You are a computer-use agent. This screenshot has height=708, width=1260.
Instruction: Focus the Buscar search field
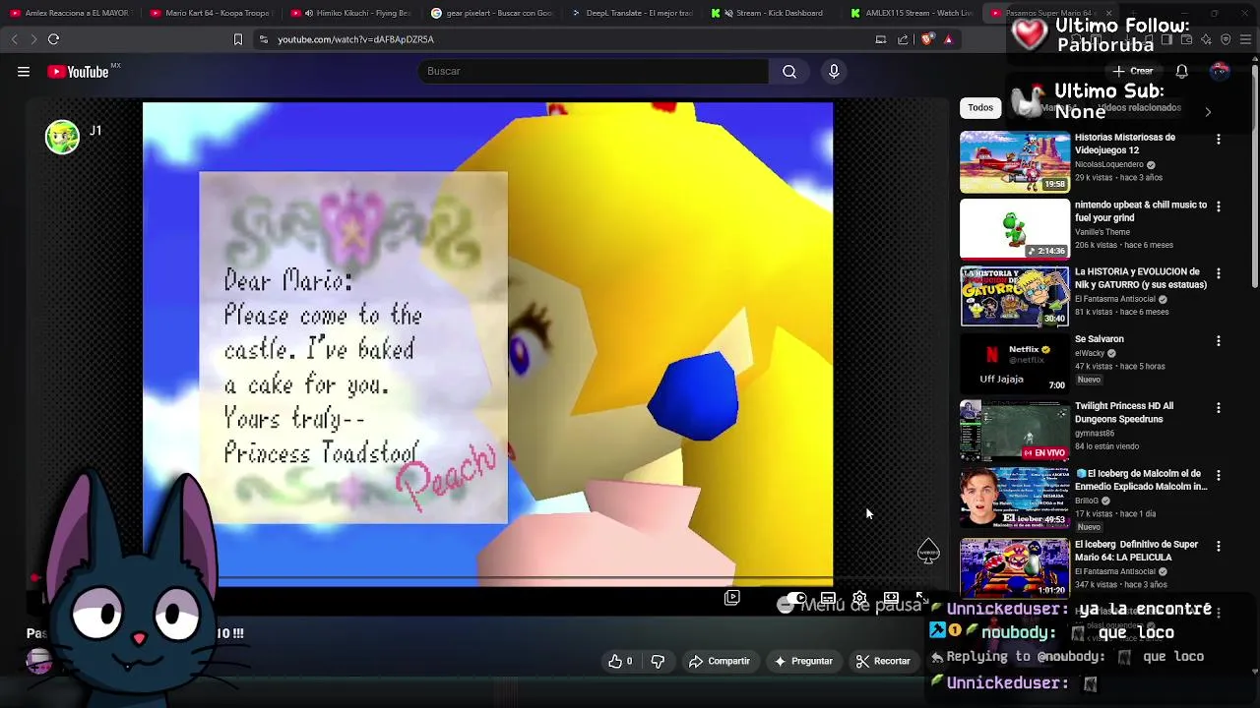coord(594,71)
